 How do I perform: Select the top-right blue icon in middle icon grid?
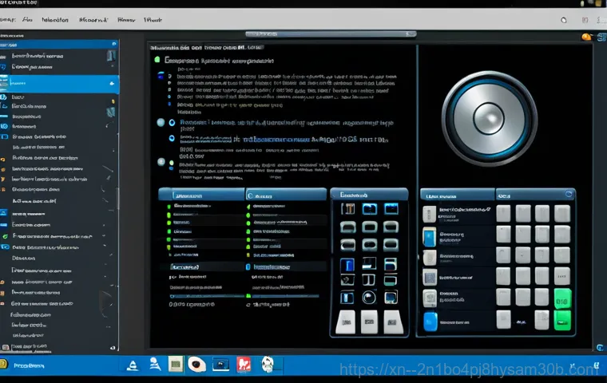(x=391, y=209)
